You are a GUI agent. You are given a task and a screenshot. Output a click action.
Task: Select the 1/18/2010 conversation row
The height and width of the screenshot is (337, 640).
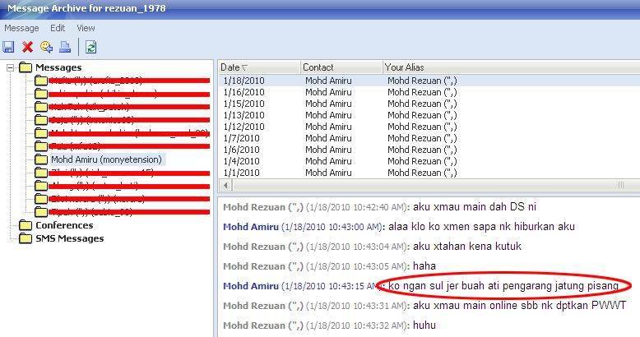click(x=243, y=81)
